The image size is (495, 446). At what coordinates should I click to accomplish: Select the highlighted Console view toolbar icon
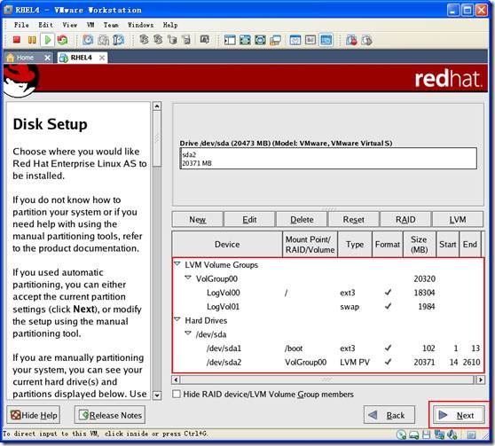coord(326,40)
